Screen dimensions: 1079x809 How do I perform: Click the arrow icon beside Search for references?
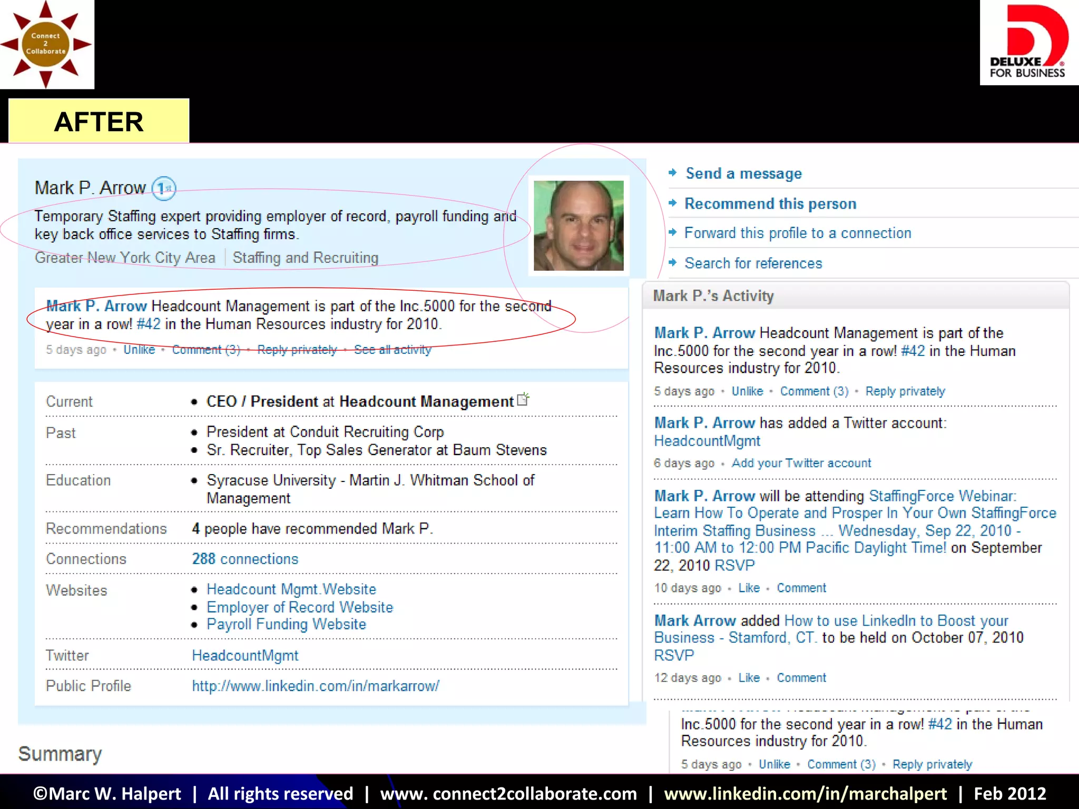[x=672, y=262]
